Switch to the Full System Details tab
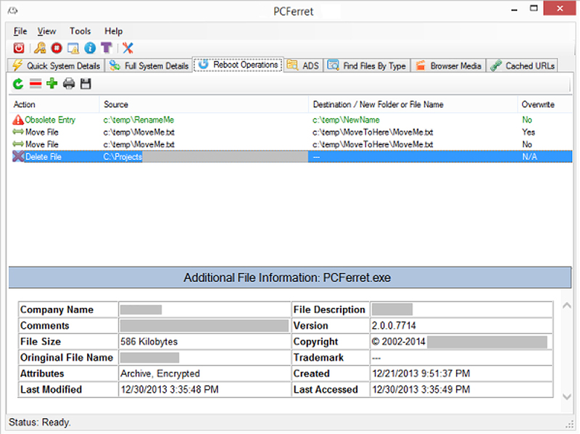580x434 pixels. pyautogui.click(x=149, y=65)
